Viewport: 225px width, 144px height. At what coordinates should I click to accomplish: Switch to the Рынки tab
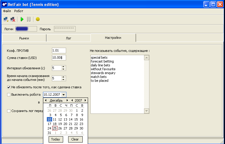point(24,38)
